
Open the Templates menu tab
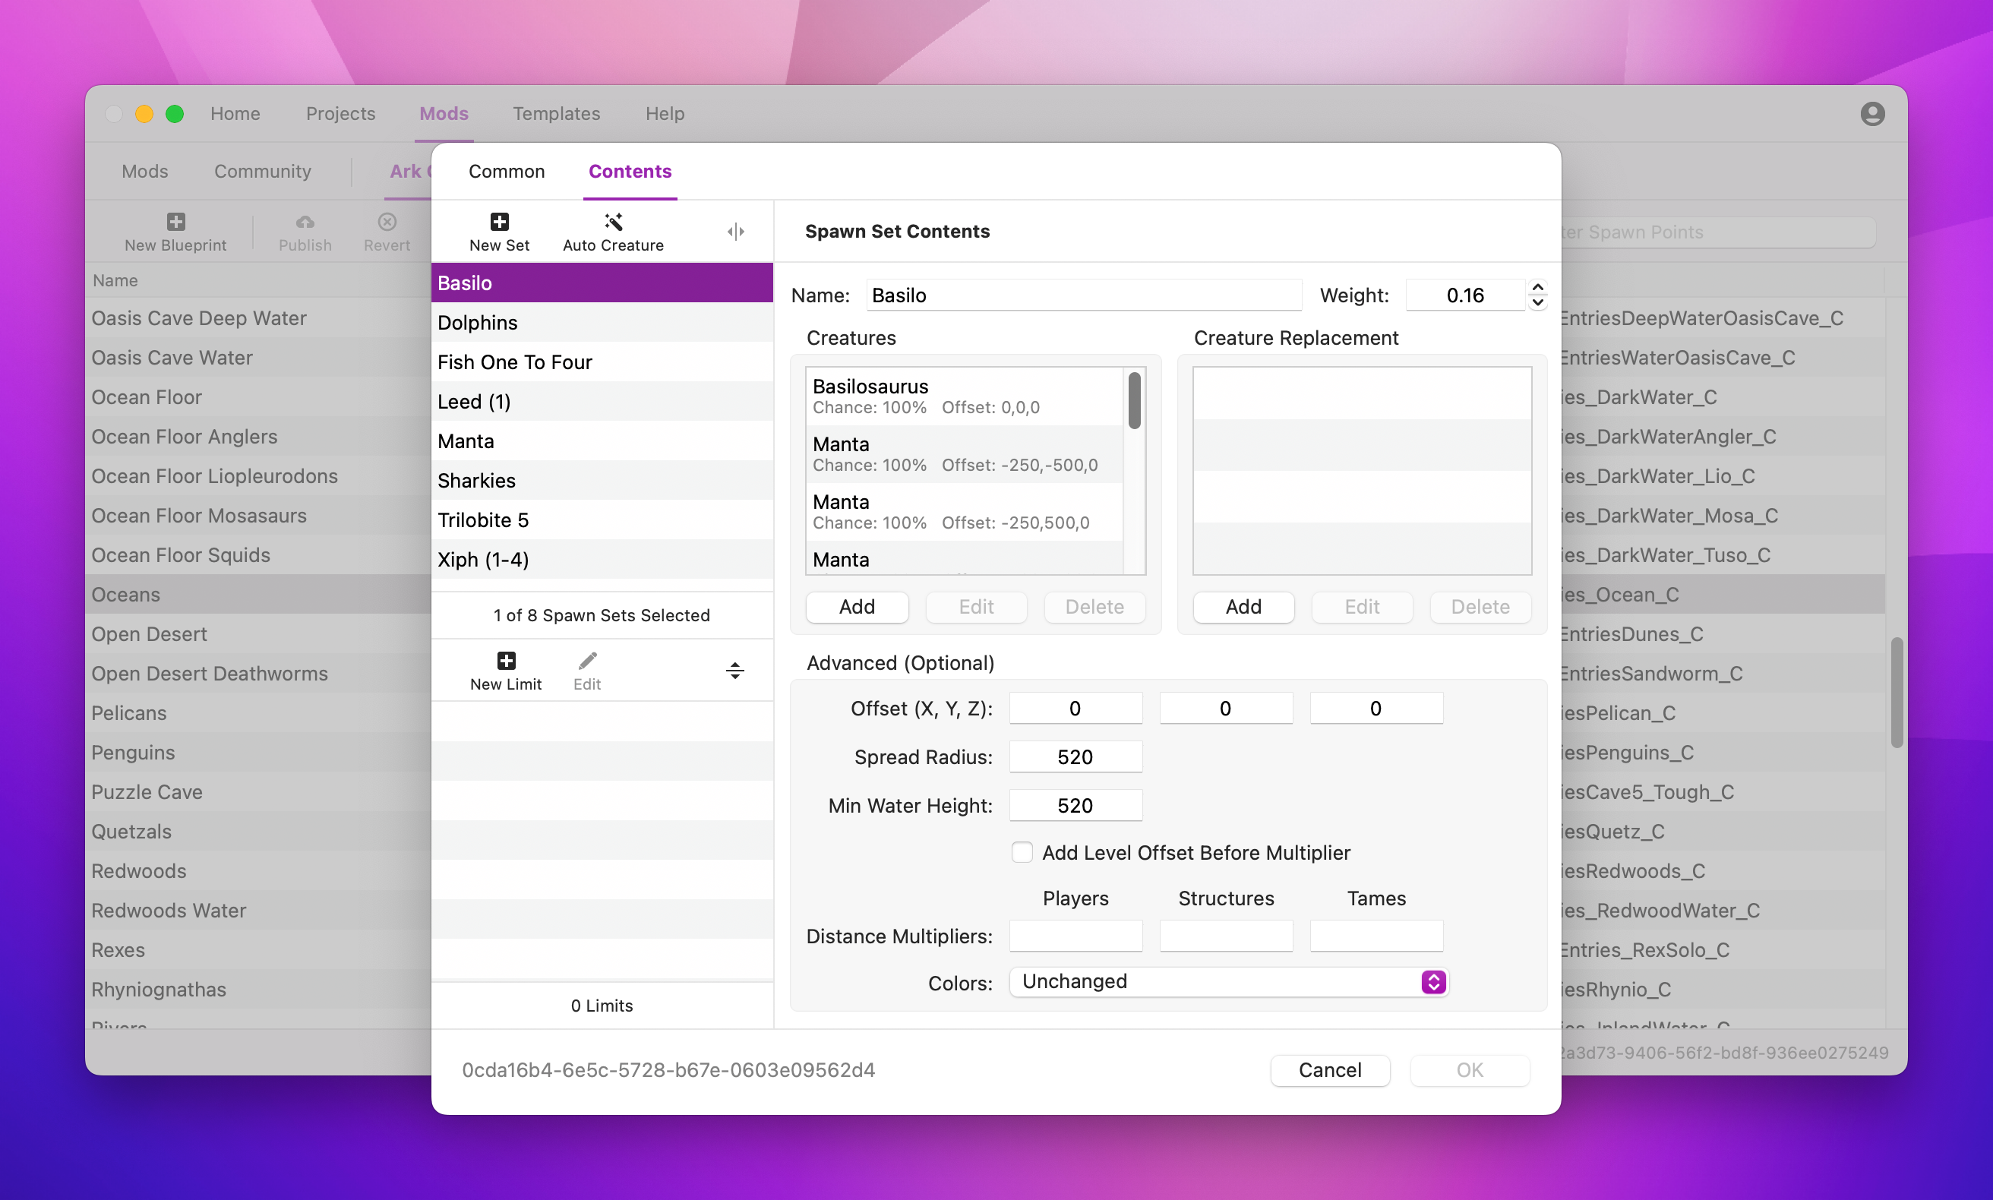[555, 113]
